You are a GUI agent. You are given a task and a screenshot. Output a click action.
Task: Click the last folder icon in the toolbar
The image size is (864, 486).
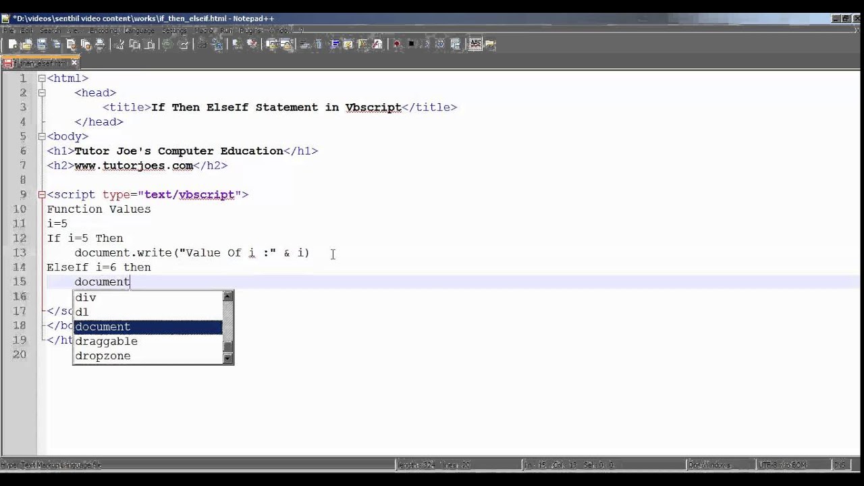click(490, 45)
